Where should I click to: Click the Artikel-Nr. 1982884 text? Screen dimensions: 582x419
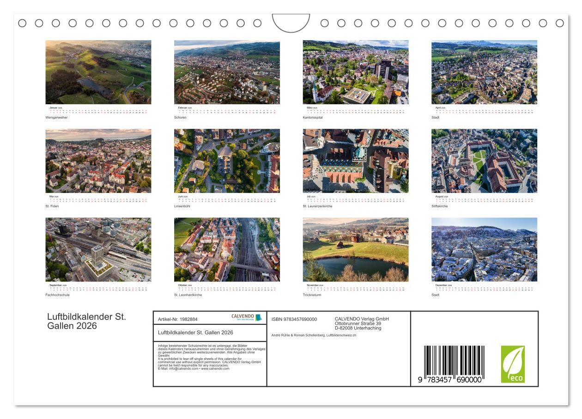pyautogui.click(x=177, y=319)
